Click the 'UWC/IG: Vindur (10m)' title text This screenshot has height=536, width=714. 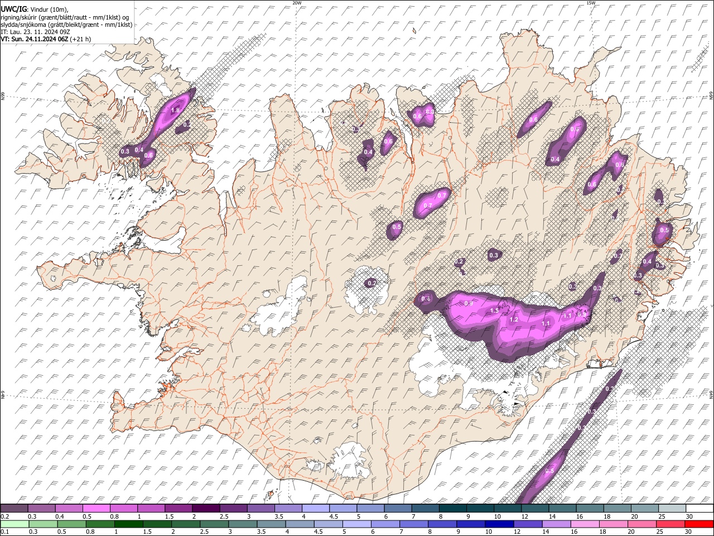(x=34, y=9)
